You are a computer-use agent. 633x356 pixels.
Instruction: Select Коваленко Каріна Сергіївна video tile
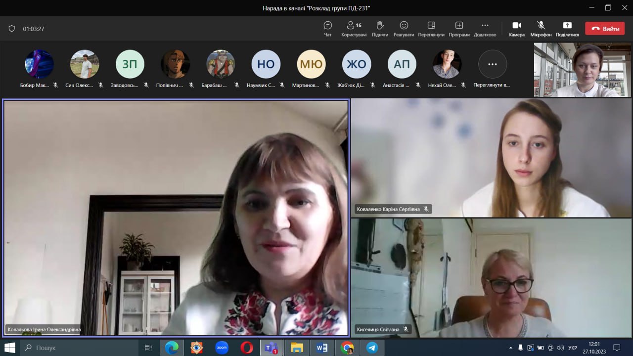(x=491, y=157)
